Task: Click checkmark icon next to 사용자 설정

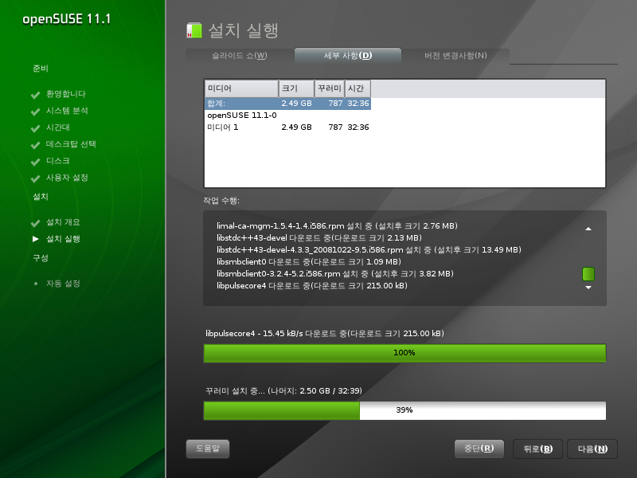Action: 35,178
